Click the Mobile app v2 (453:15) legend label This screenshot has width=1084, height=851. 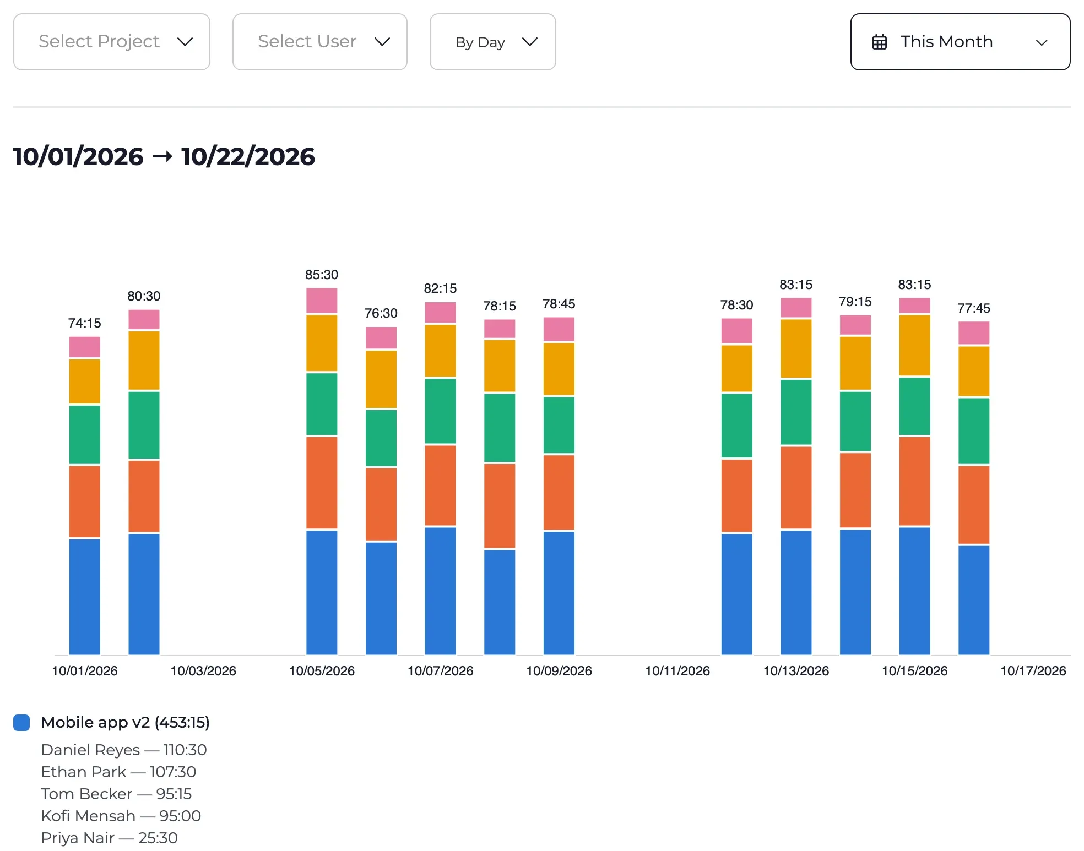[126, 722]
